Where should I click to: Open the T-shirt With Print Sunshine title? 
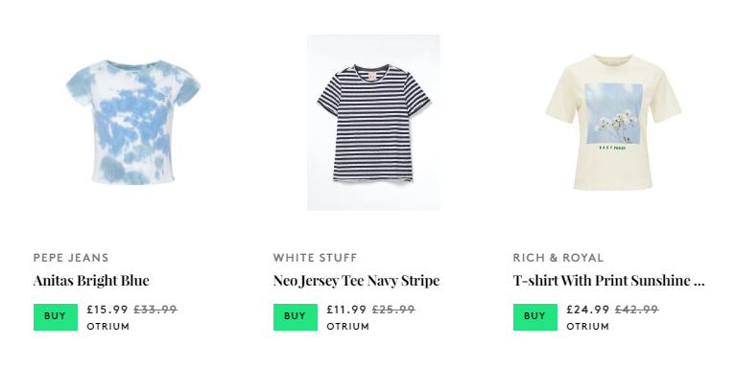click(609, 281)
